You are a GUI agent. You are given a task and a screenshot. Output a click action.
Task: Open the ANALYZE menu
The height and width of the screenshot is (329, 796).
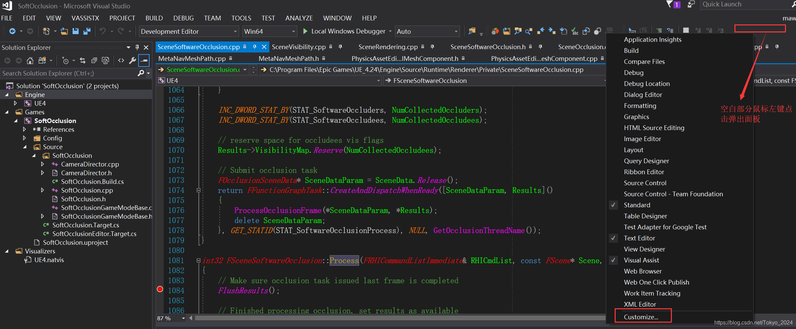point(299,18)
